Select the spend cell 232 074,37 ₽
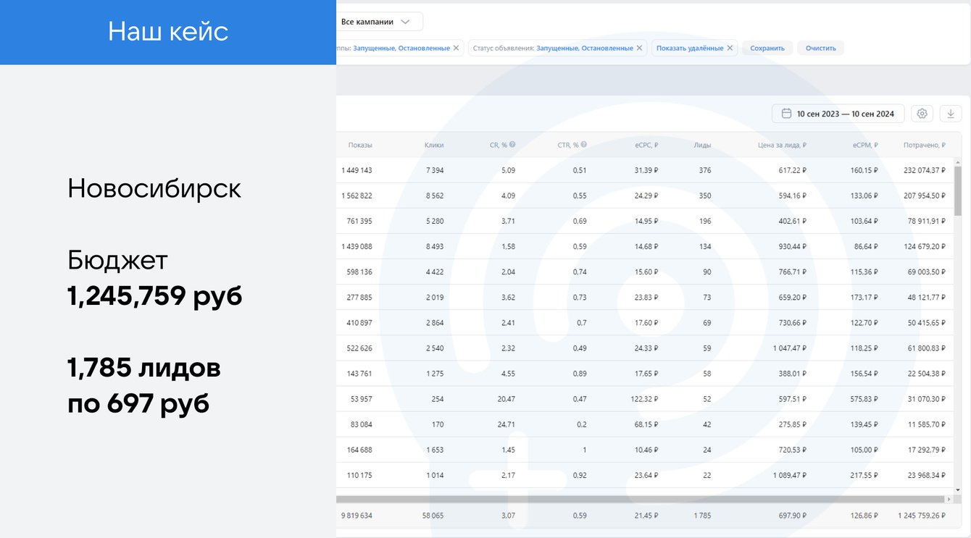The height and width of the screenshot is (538, 971). [925, 170]
